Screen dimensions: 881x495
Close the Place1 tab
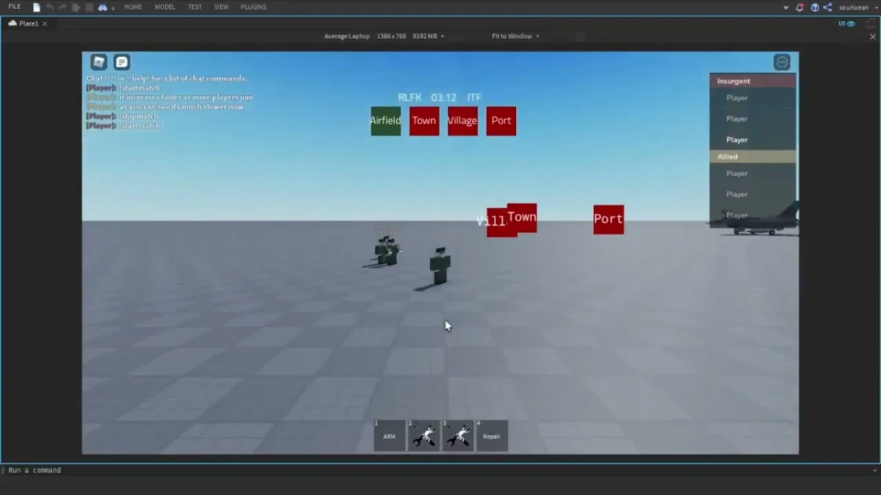(x=45, y=23)
